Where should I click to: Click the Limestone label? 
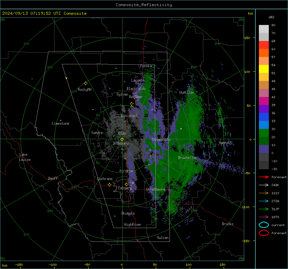point(60,123)
